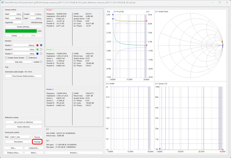Open the Calibration window

coord(34,148)
